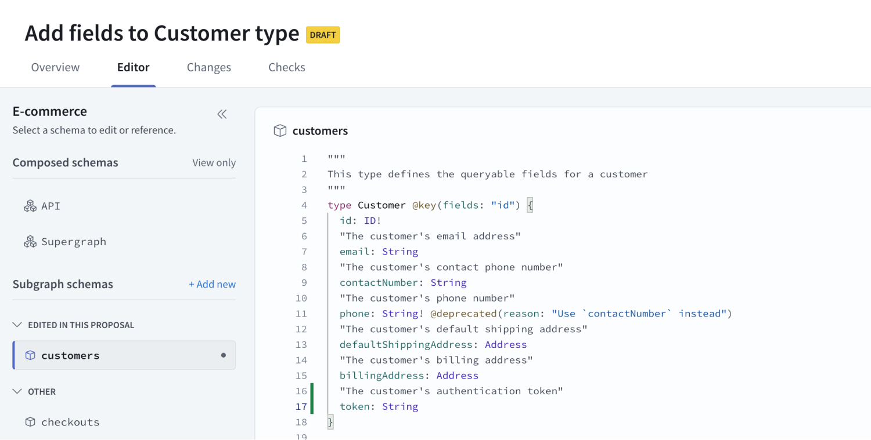Collapse the Other subgraphs section
The image size is (871, 440).
coord(17,392)
